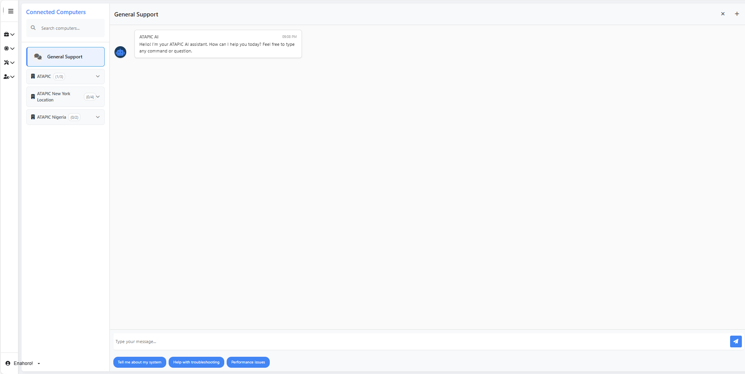Click the Connected Computers heading
Image resolution: width=745 pixels, height=374 pixels.
click(56, 12)
